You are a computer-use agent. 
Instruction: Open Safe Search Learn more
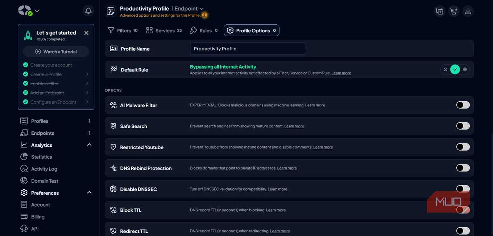click(x=294, y=126)
